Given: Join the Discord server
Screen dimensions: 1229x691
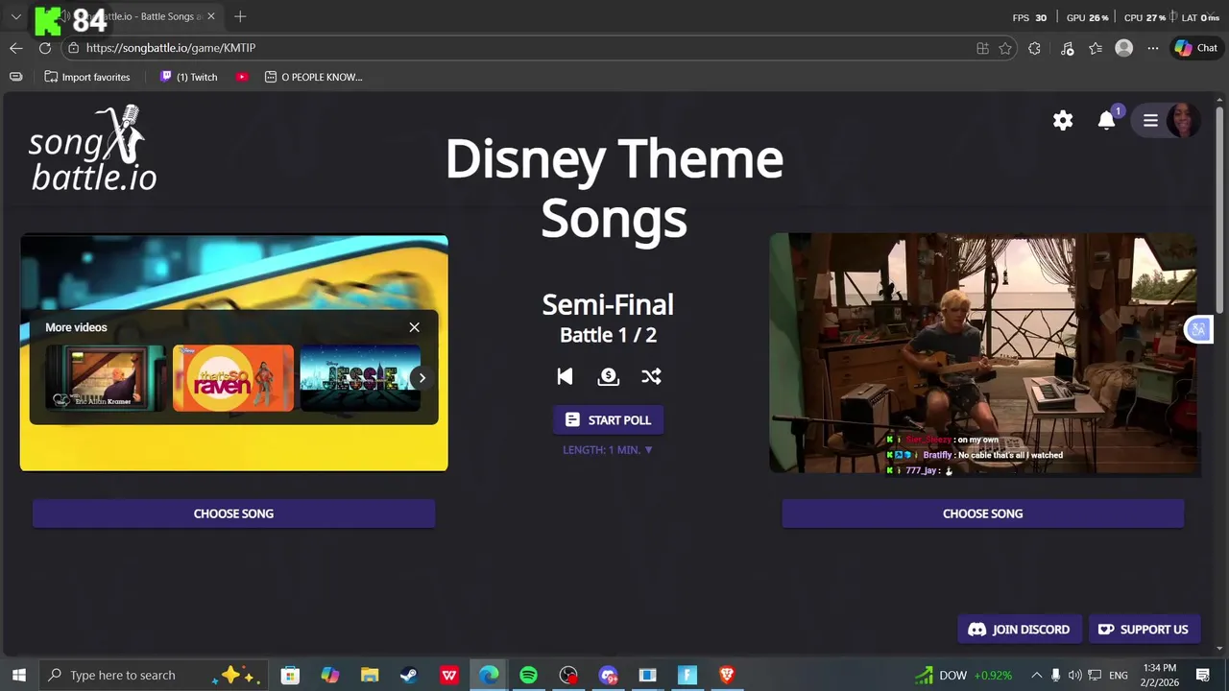Looking at the screenshot, I should [x=1020, y=630].
